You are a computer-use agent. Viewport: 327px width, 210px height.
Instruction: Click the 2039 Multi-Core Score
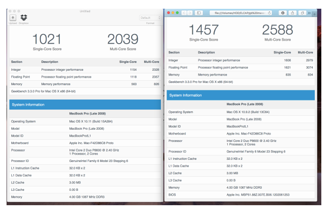(x=123, y=39)
